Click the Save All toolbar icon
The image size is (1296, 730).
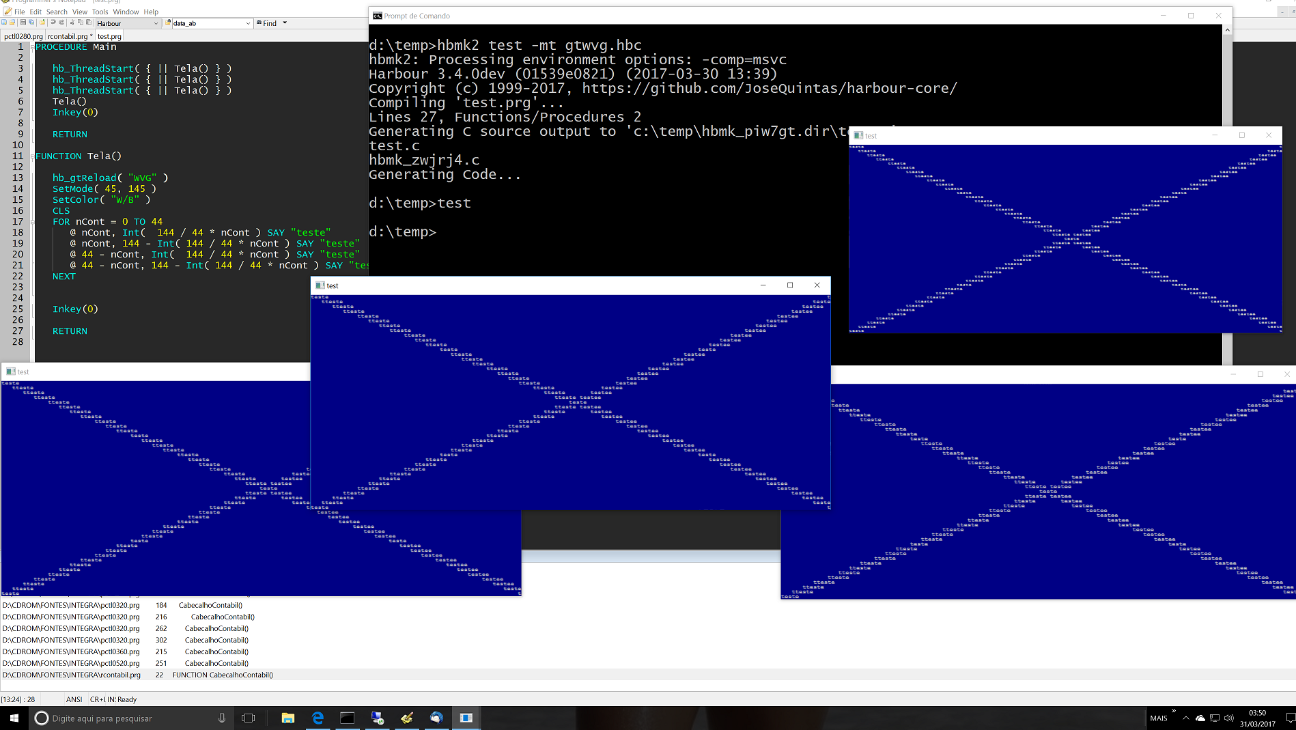(x=31, y=23)
